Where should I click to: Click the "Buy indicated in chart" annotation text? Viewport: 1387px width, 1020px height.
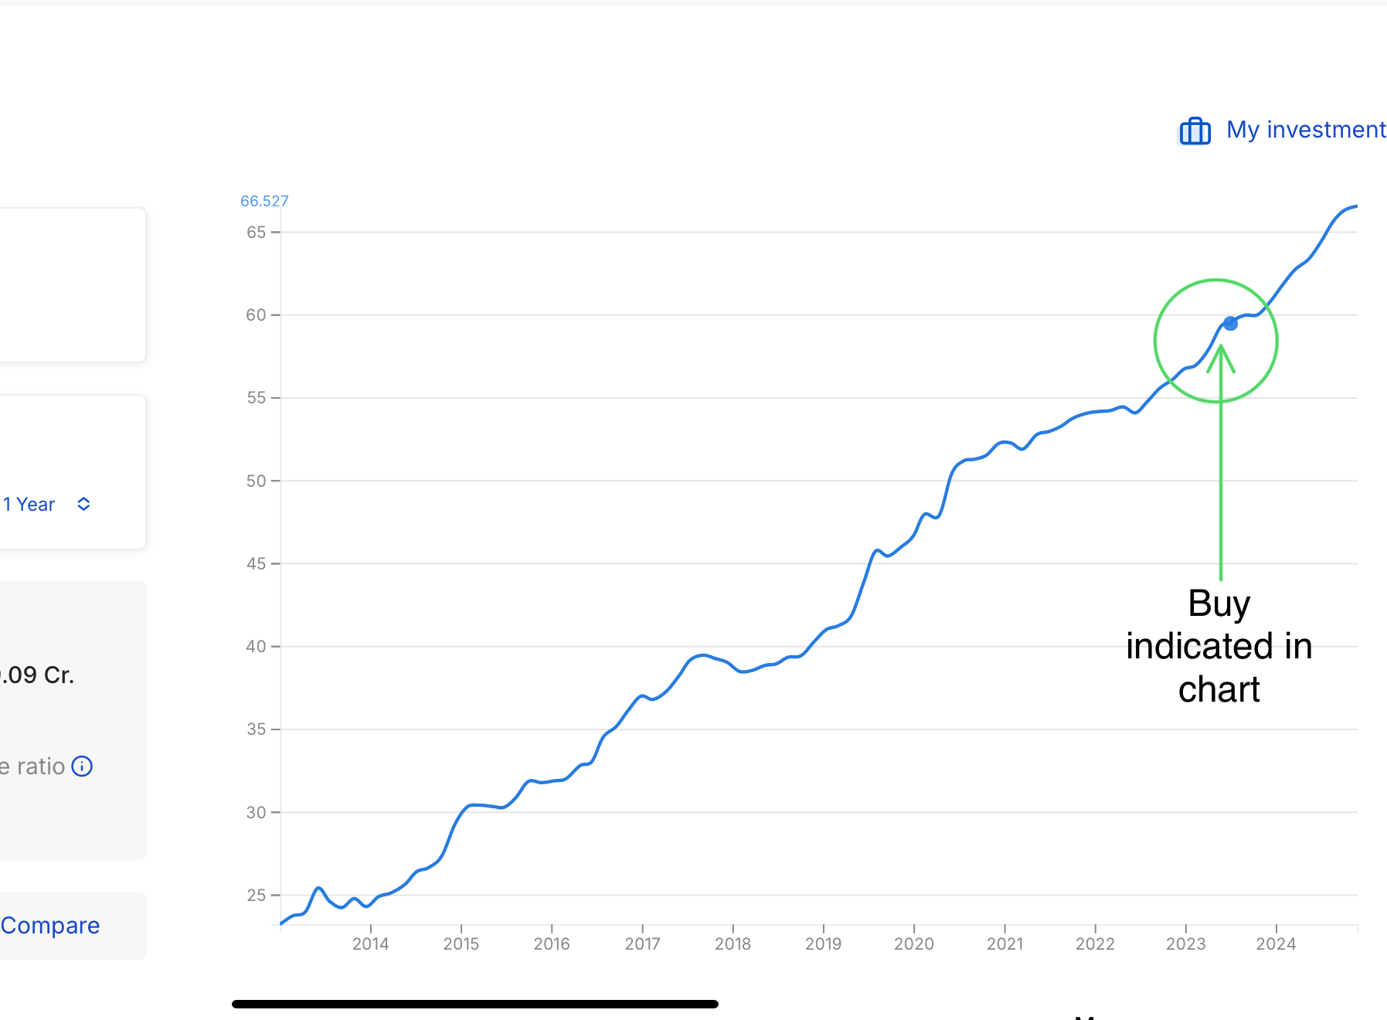[1219, 646]
